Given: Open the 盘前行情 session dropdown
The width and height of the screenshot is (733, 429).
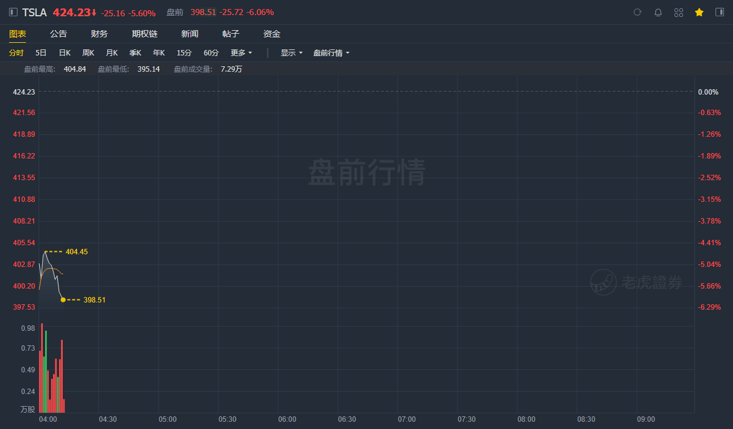Looking at the screenshot, I should (331, 53).
